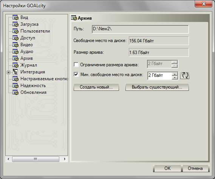Select Пользователи in the tree
The height and width of the screenshot is (179, 215).
coord(35,31)
